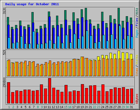The image size is (140, 110).
Task: Click the 'Daily usage for October 2011' title
Action: pos(32,4)
